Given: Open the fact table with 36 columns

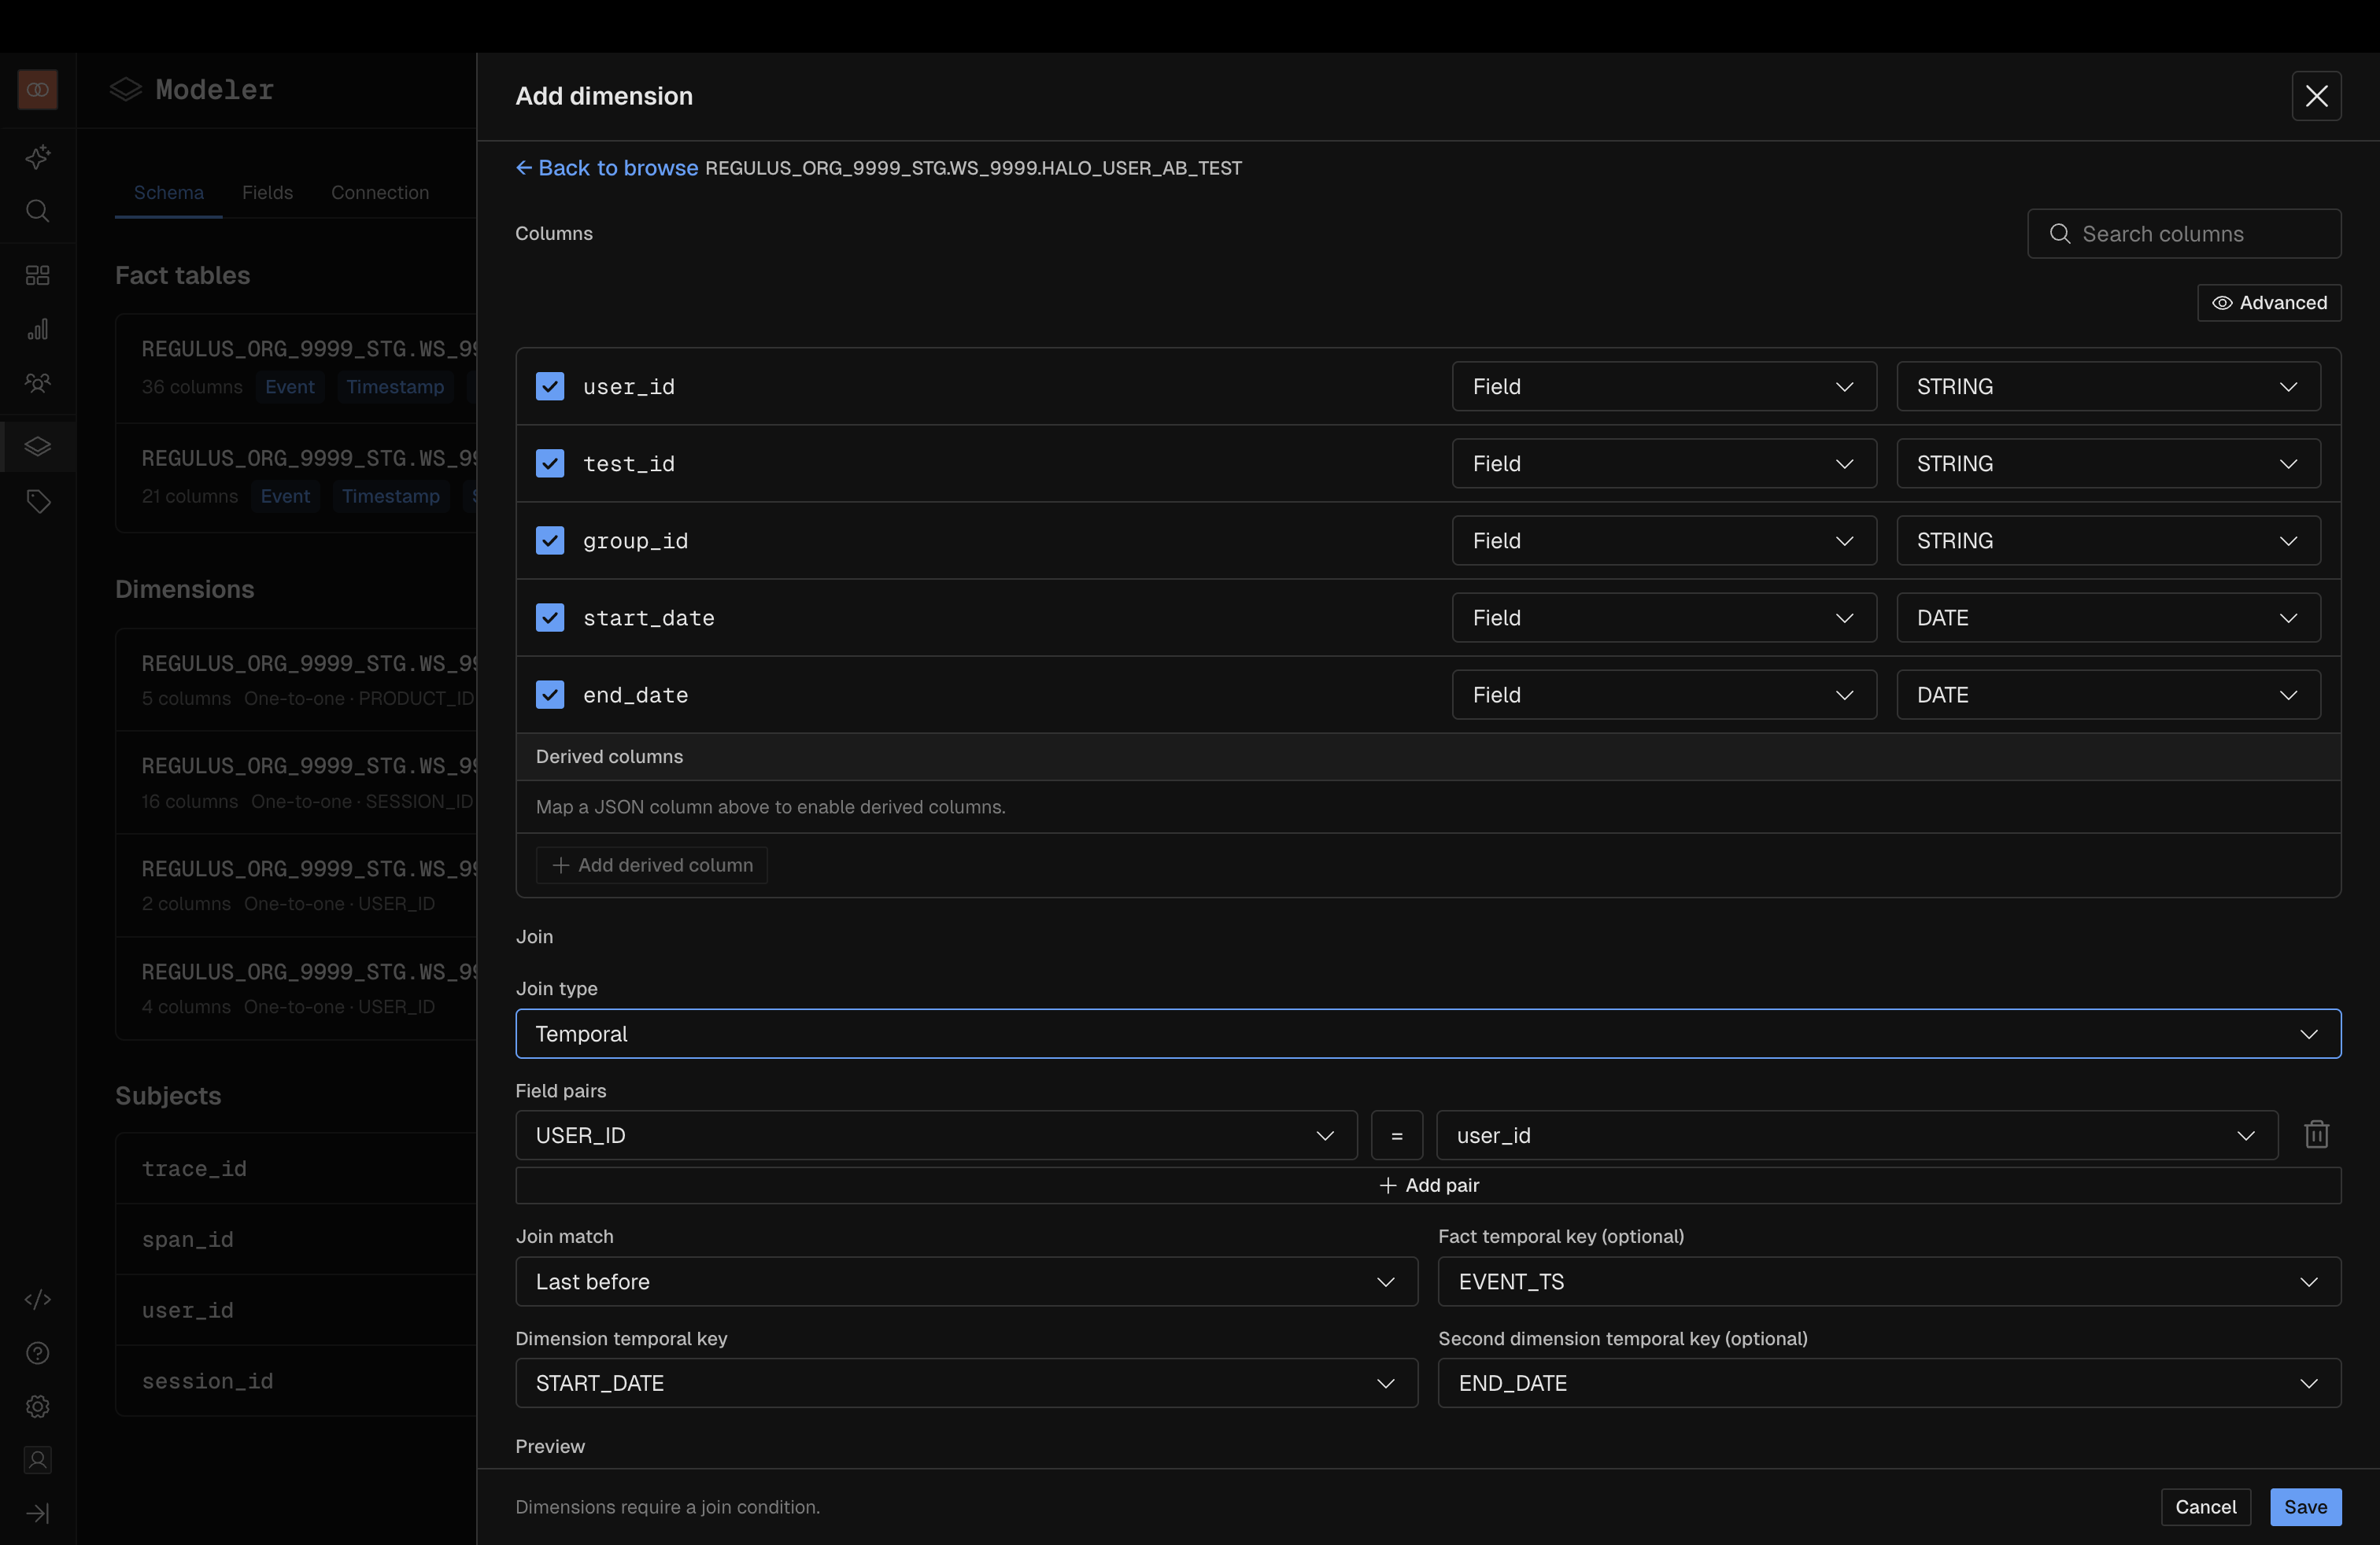Looking at the screenshot, I should 296,367.
